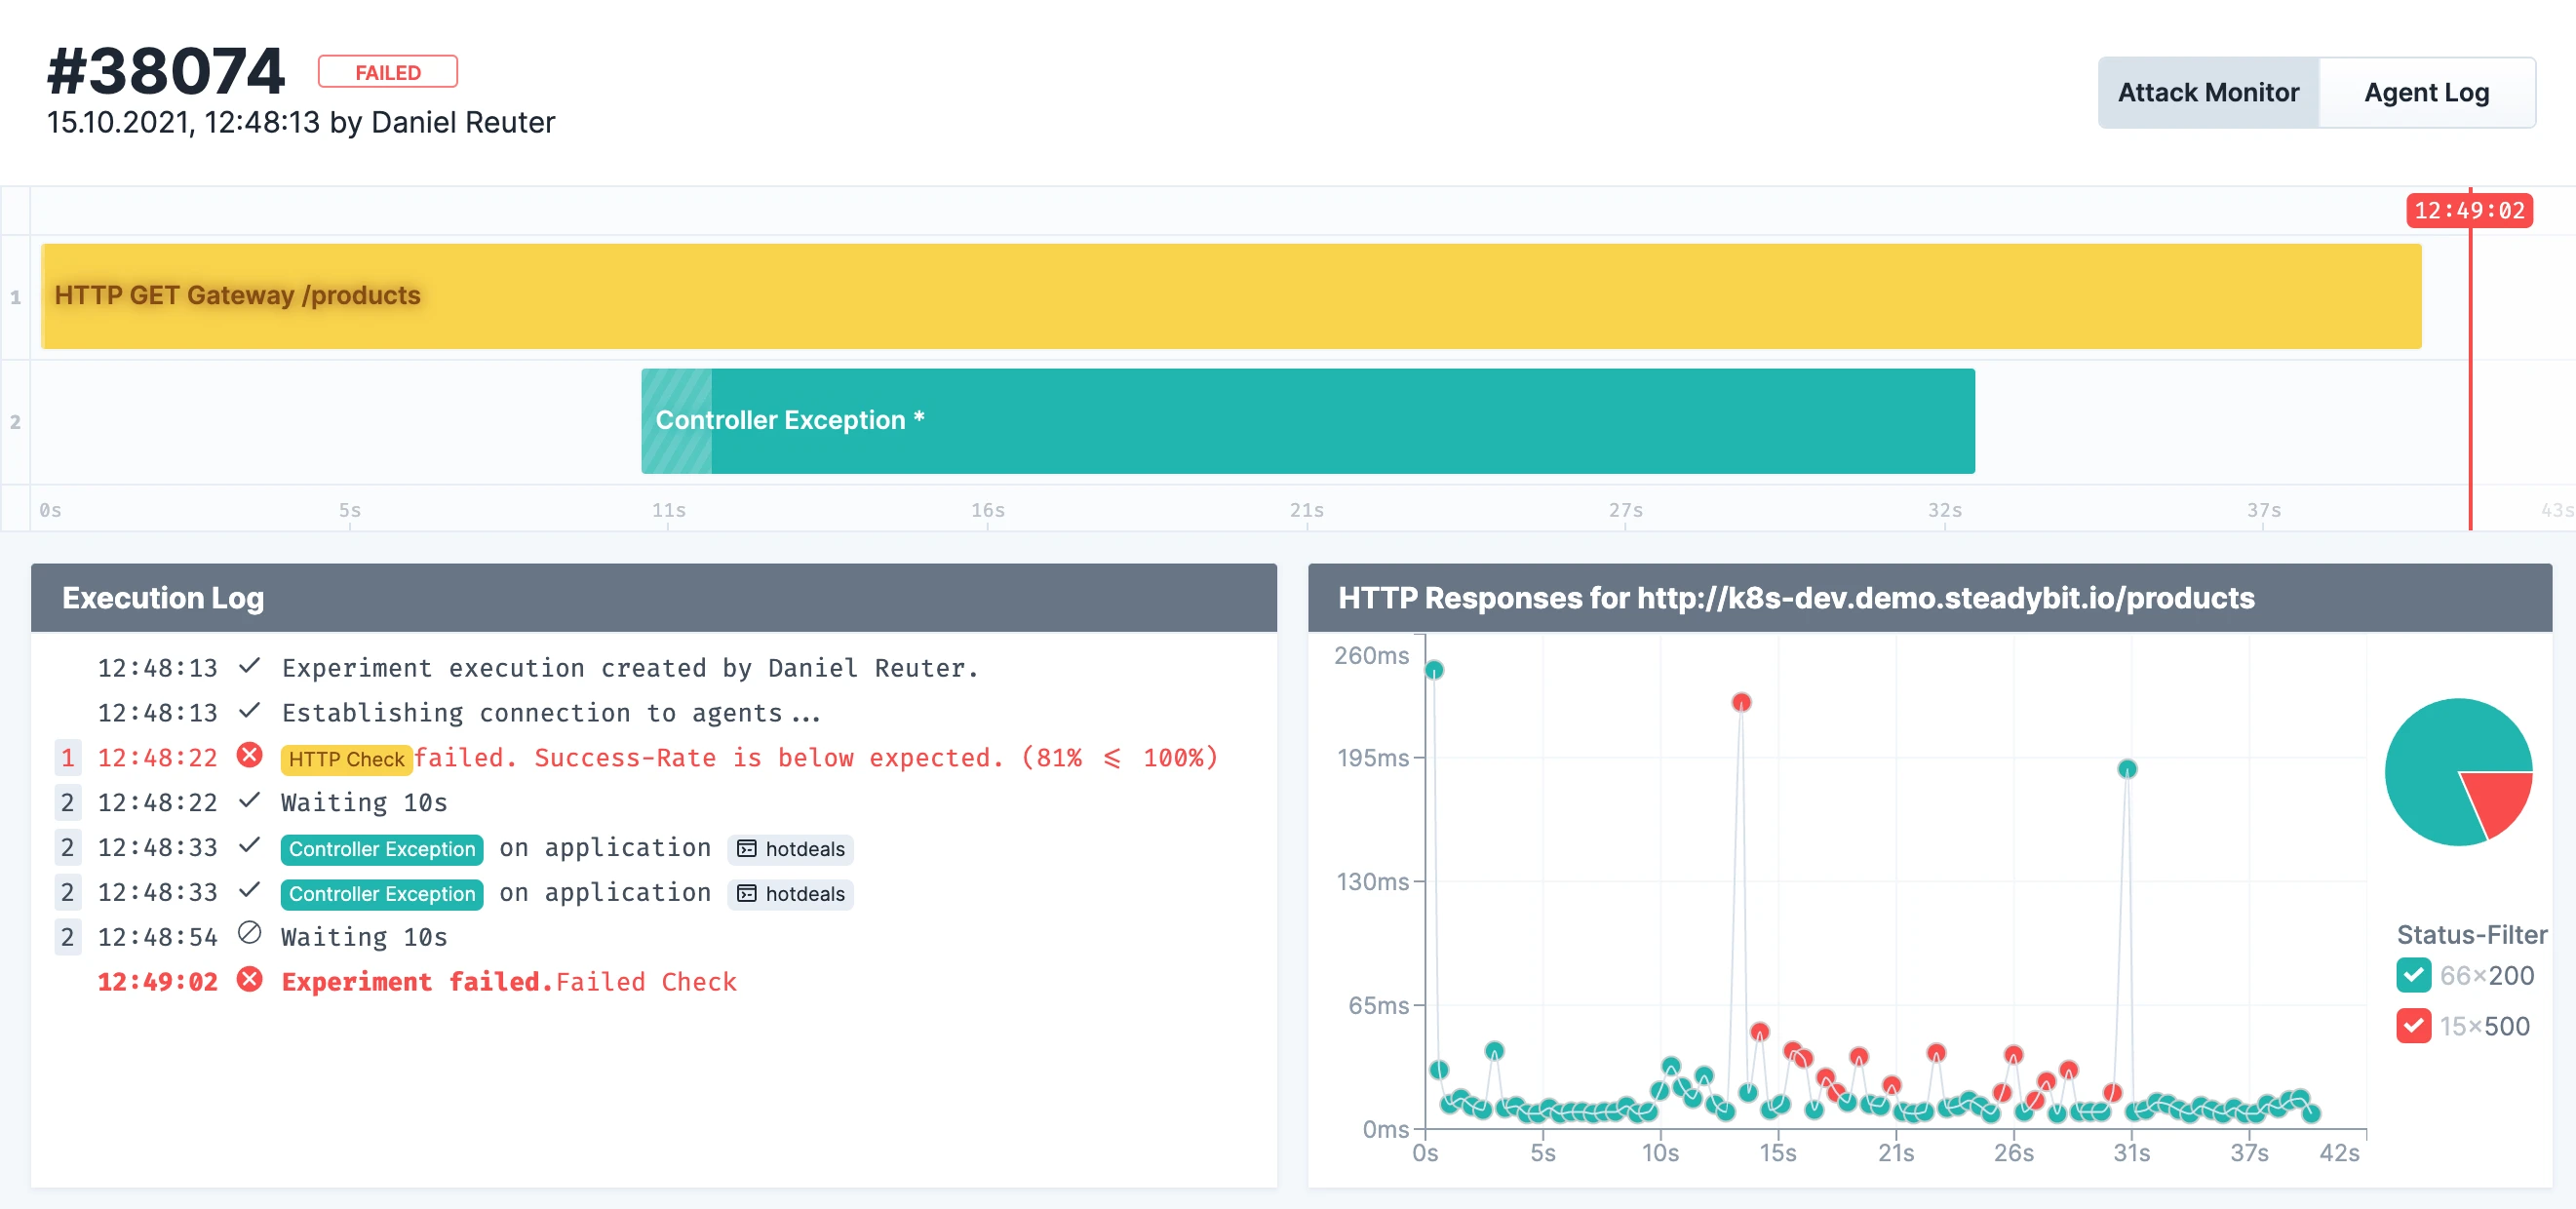This screenshot has height=1209, width=2576.
Task: Click the red error icon at 12:48:22
Action: (249, 756)
